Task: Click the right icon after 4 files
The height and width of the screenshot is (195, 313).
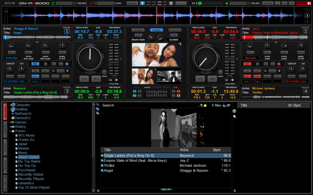Action: 228,105
